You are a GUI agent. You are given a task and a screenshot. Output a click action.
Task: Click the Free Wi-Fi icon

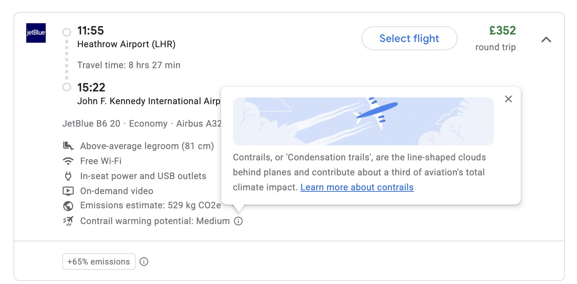click(68, 161)
